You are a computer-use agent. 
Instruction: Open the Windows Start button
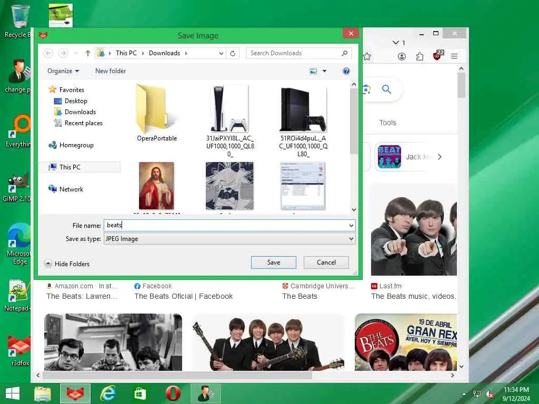pos(13,393)
